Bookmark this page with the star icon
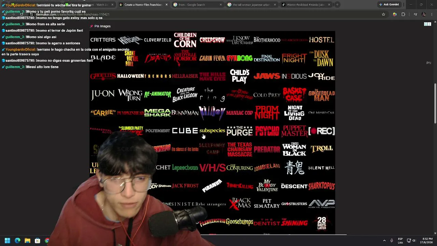The height and width of the screenshot is (246, 437). pyautogui.click(x=383, y=14)
